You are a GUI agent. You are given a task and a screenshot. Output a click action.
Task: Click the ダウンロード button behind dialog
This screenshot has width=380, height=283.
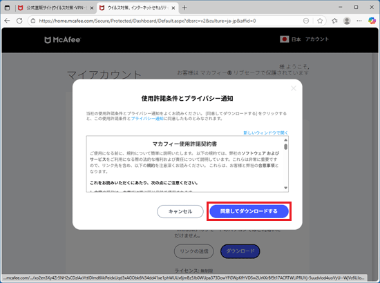click(240, 251)
